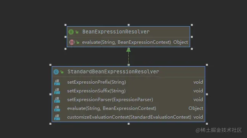Click the pink method icon beside evaluate in BeanExpressionResolver
The image size is (247, 138).
pos(72,42)
